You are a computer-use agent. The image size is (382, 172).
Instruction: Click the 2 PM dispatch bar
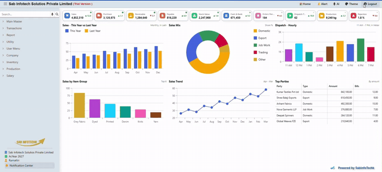click(x=319, y=60)
